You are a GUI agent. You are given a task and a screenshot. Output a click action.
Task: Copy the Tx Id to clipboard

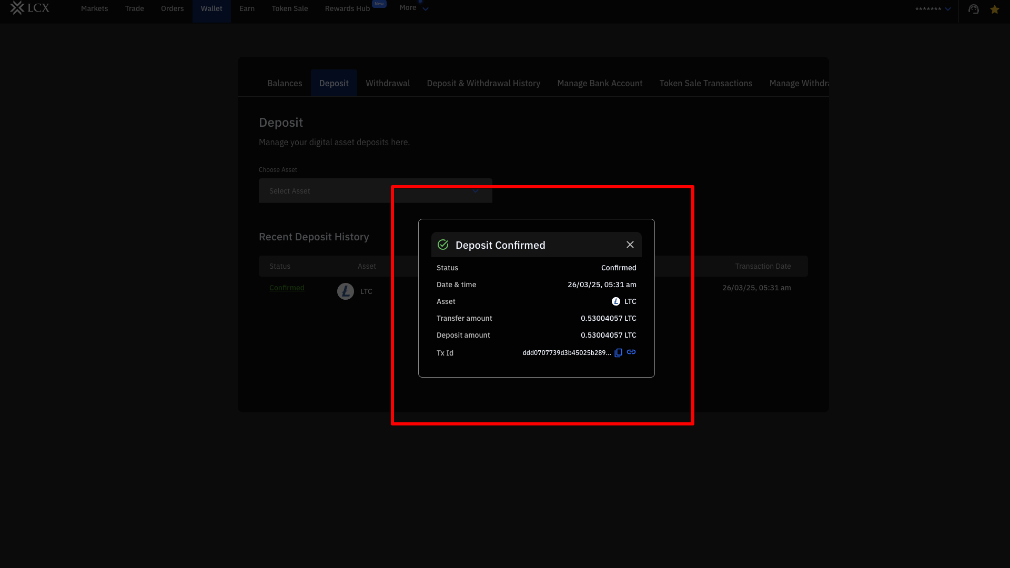(x=619, y=353)
